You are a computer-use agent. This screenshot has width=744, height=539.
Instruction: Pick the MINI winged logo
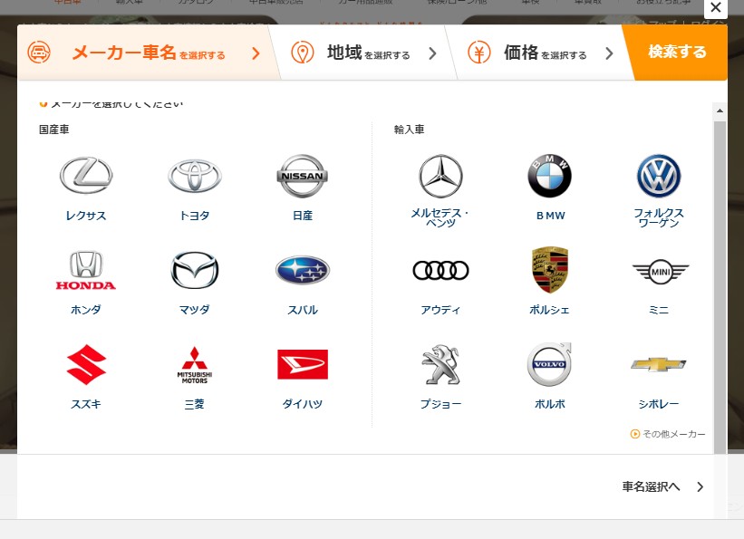click(x=660, y=271)
